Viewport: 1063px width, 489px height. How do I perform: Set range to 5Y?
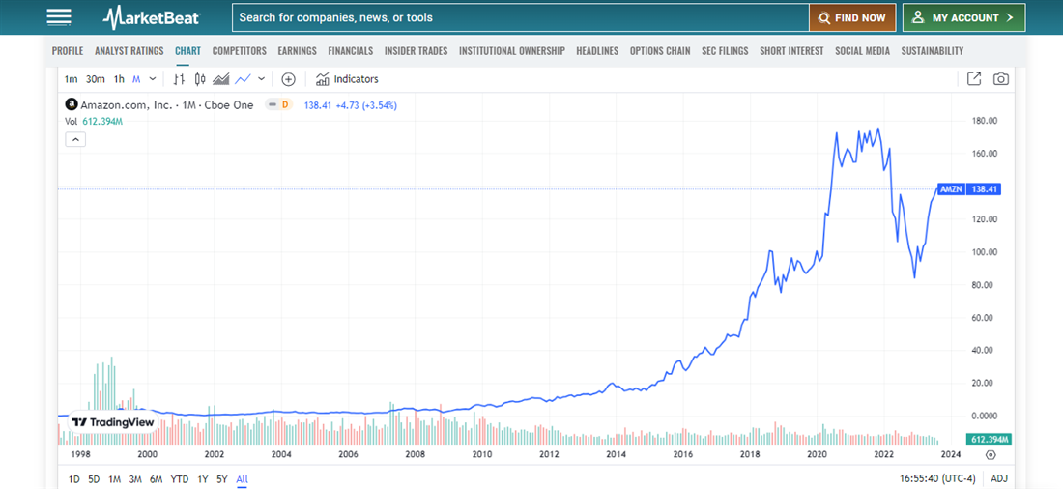click(x=221, y=479)
